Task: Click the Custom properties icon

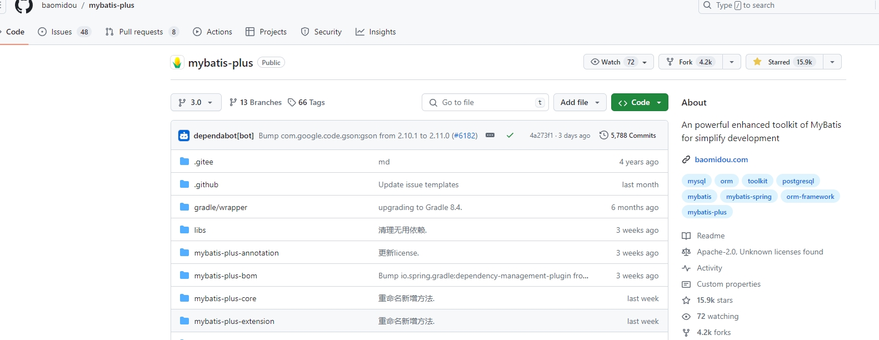Action: 686,284
